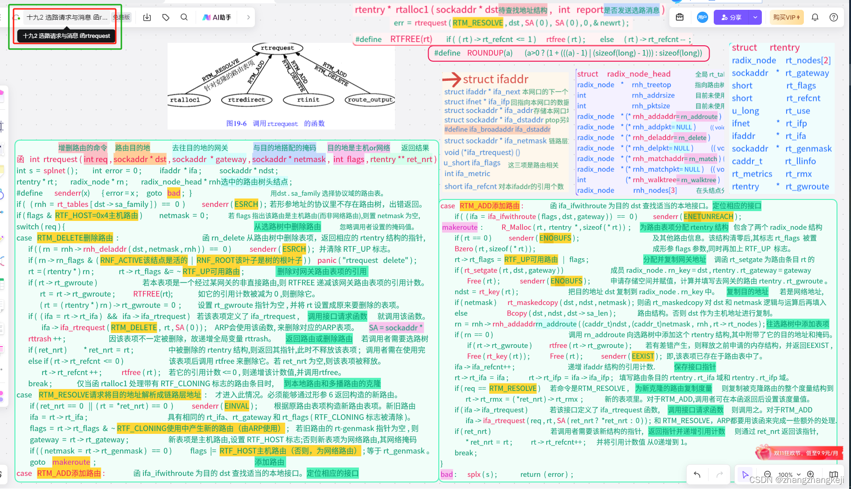Viewport: 851px width, 489px height.
Task: Click the 删除对网关路由表项的引用 highlight
Action: pos(322,271)
